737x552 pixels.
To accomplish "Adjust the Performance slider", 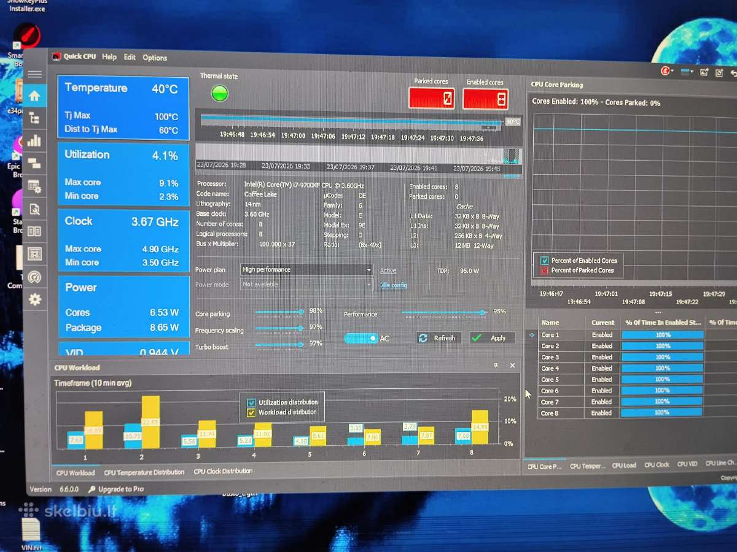I will [444, 313].
